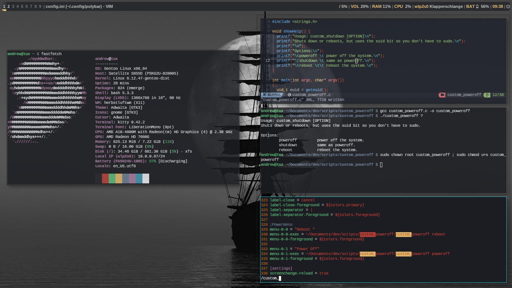Click the './custom_poweroff ?' command
The image size is (512, 288).
point(401,116)
